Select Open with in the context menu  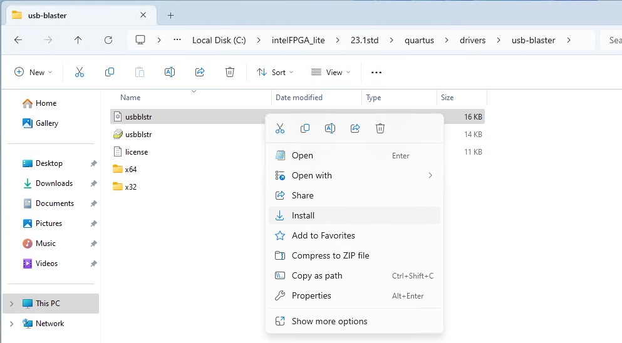(355, 175)
